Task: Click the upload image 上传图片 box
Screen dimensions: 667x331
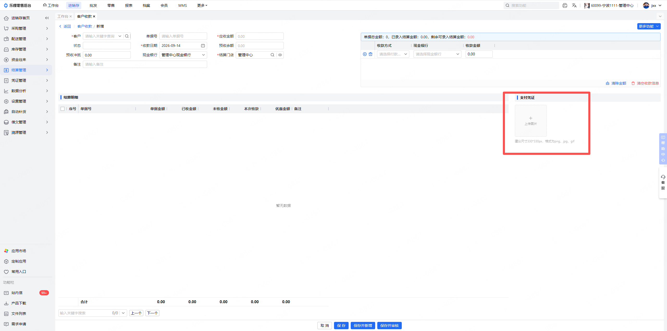Action: (530, 121)
